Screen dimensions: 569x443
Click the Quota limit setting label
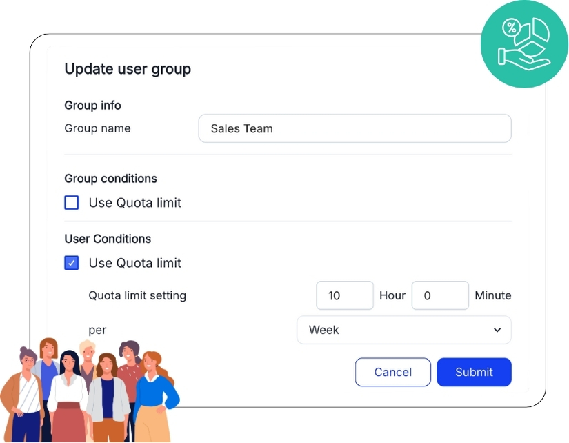click(x=137, y=295)
